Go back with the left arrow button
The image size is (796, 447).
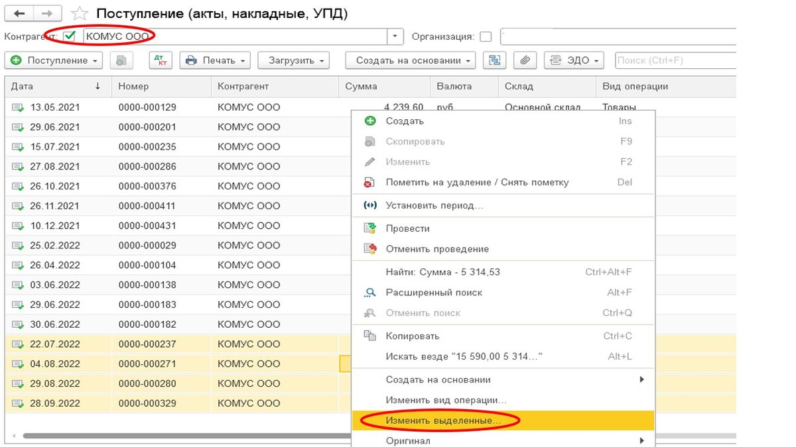[x=19, y=13]
